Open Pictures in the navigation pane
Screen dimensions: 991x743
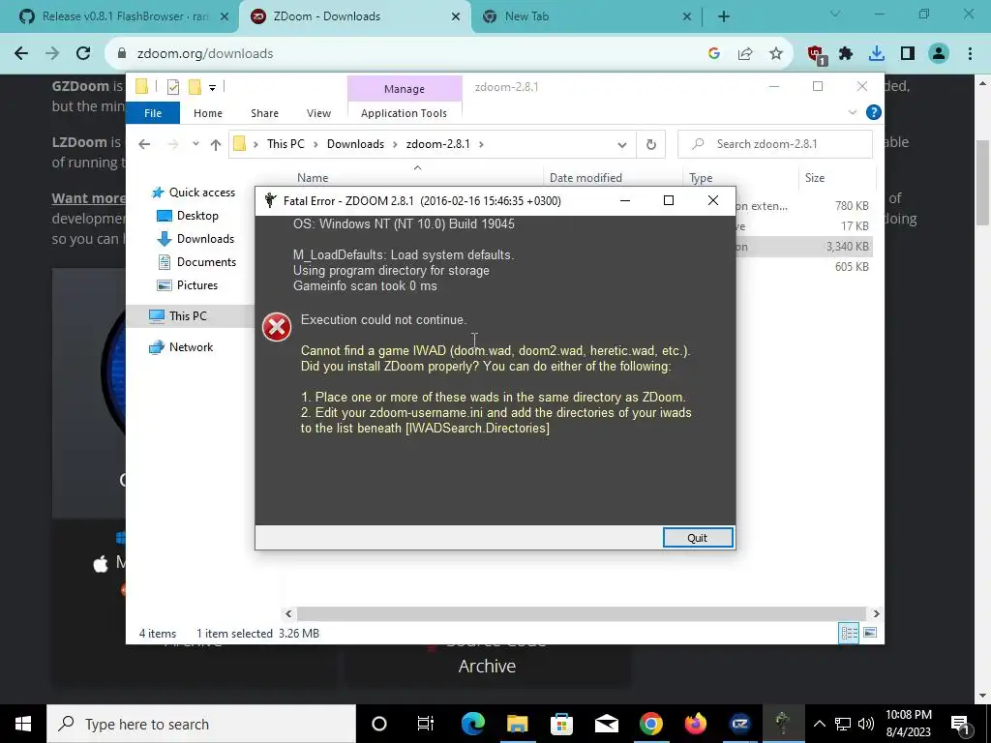click(197, 285)
